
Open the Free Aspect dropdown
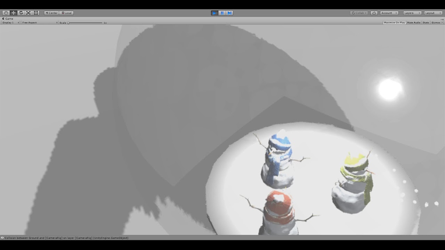tap(39, 23)
